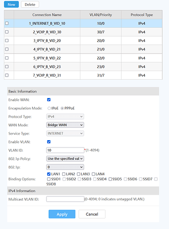This screenshot has width=169, height=229.
Task: Check the SSID5 binding option
Action: (x=110, y=179)
